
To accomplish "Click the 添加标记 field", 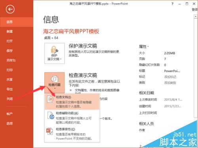I will 170,77.
